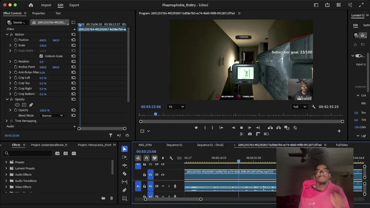Toggle A1 voice-over record microphone

coord(175,186)
